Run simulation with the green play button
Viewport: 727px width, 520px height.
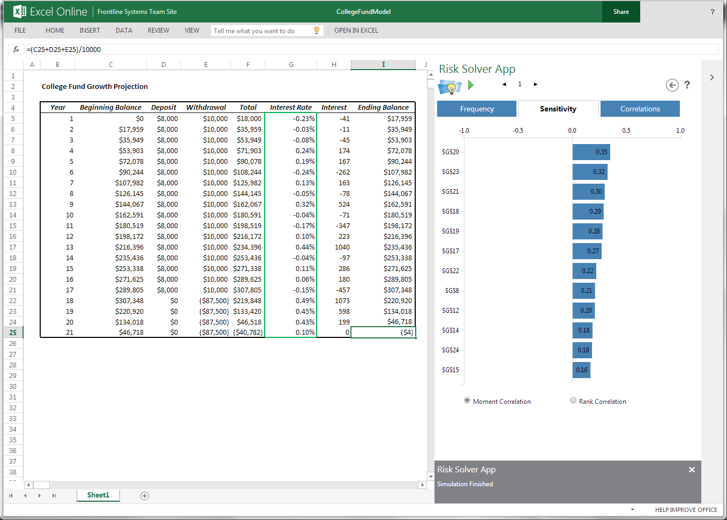pos(470,85)
